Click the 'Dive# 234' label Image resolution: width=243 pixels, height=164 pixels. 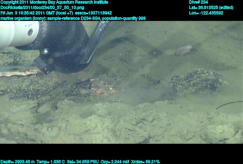(198, 2)
